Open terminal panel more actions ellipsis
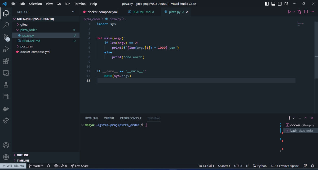The height and width of the screenshot is (170, 318). pos(299,118)
